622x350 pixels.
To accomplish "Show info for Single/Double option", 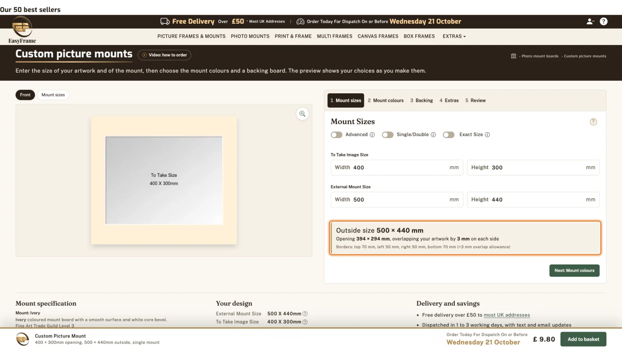I will coord(433,135).
